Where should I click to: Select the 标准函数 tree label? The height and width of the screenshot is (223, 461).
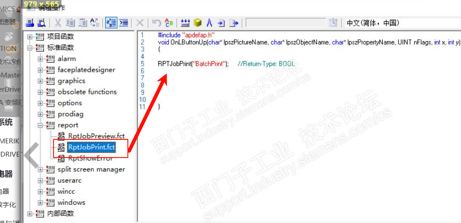pos(60,48)
